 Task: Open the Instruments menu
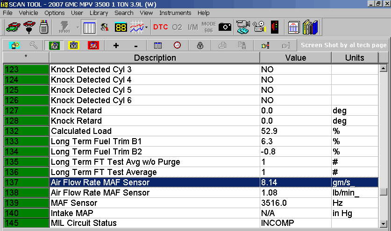point(175,13)
